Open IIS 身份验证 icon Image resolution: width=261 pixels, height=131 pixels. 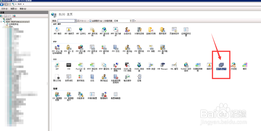104,78
